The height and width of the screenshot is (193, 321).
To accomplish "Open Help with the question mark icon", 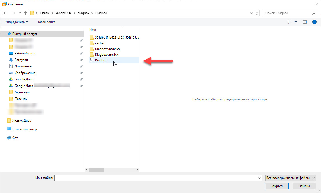I will click(315, 22).
